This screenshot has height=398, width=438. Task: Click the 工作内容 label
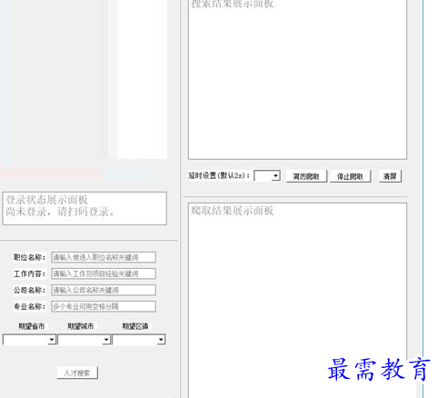29,274
